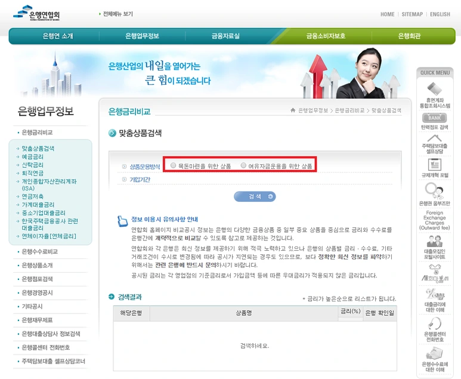
Task: Click 은행업무정보 in the breadcrumb
Action: click(313, 110)
